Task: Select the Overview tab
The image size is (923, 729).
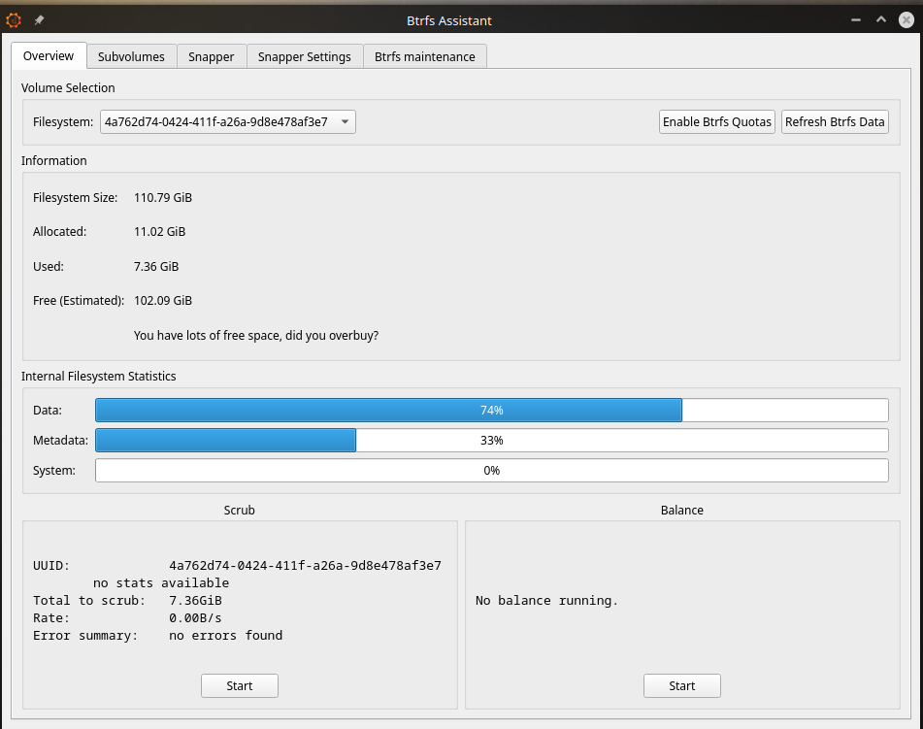Action: point(49,56)
